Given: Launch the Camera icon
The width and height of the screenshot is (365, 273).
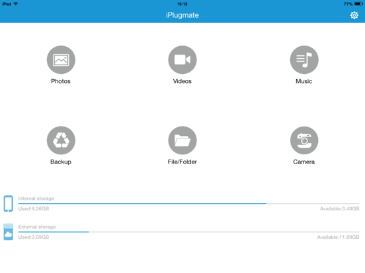Looking at the screenshot, I should click(304, 140).
